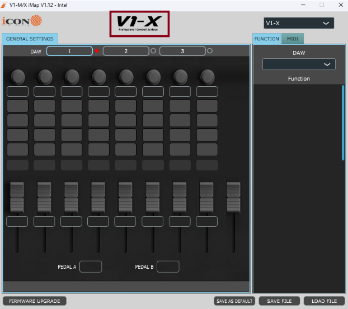Select channel 1 first-row pad below knob label
Screen dimensions: 348x309
17,106
